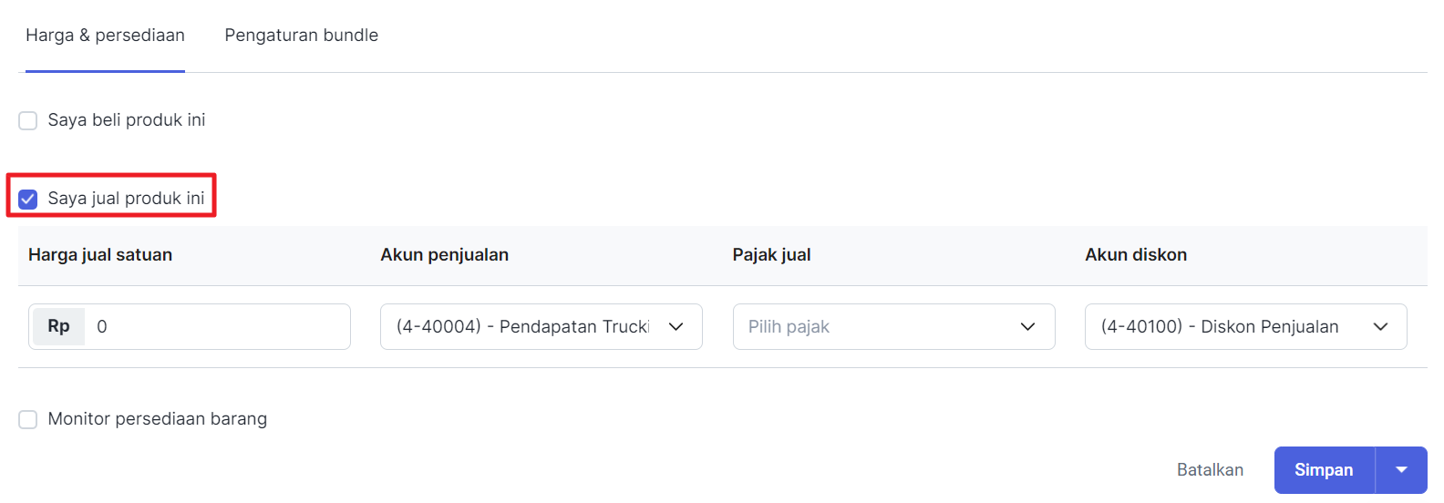1444x503 pixels.
Task: Switch to the "Pengaturan bundle" tab
Action: tap(301, 36)
